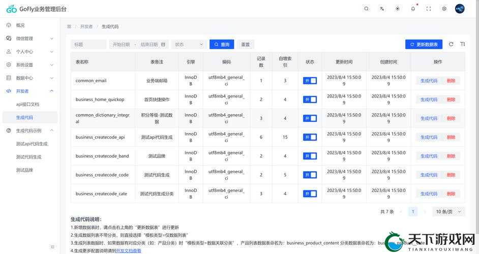Click the business_createcode_code table name cell
The width and height of the screenshot is (479, 254).
click(103, 175)
